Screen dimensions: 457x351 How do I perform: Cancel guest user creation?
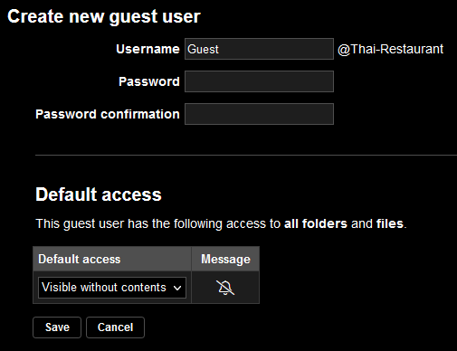coord(115,327)
